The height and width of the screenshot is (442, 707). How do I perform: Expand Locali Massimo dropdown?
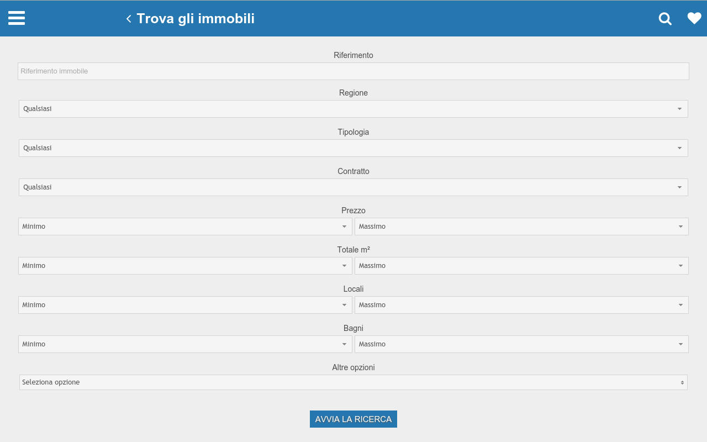click(x=521, y=305)
